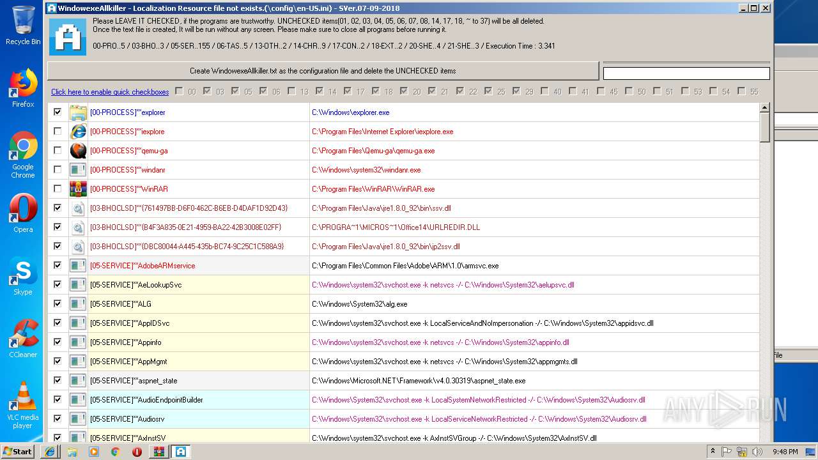Open the Skype desktop shortcut

click(23, 276)
